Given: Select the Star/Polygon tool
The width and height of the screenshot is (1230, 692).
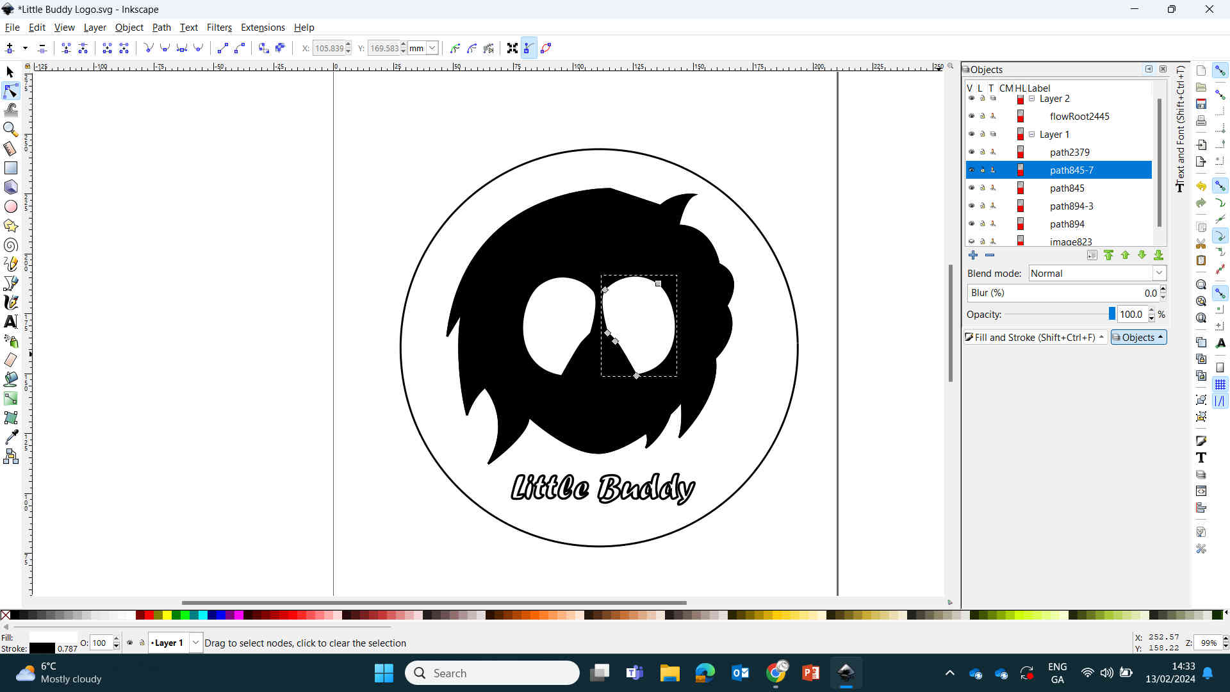Looking at the screenshot, I should (10, 226).
